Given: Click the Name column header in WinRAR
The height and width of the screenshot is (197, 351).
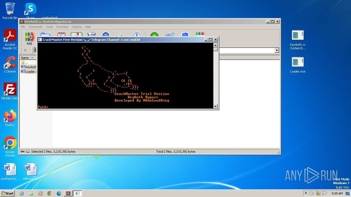Looking at the screenshot, I should [28, 57].
